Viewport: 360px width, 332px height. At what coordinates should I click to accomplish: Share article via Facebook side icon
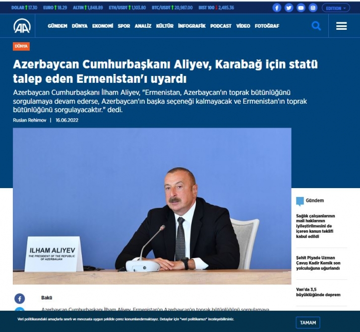tap(19, 298)
